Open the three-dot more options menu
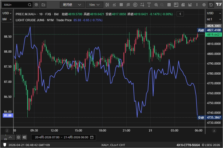Screen dimensions: 223x148 (197, 5)
